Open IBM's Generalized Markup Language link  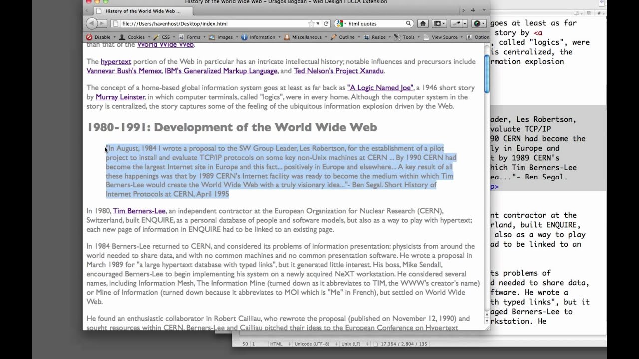click(x=221, y=71)
